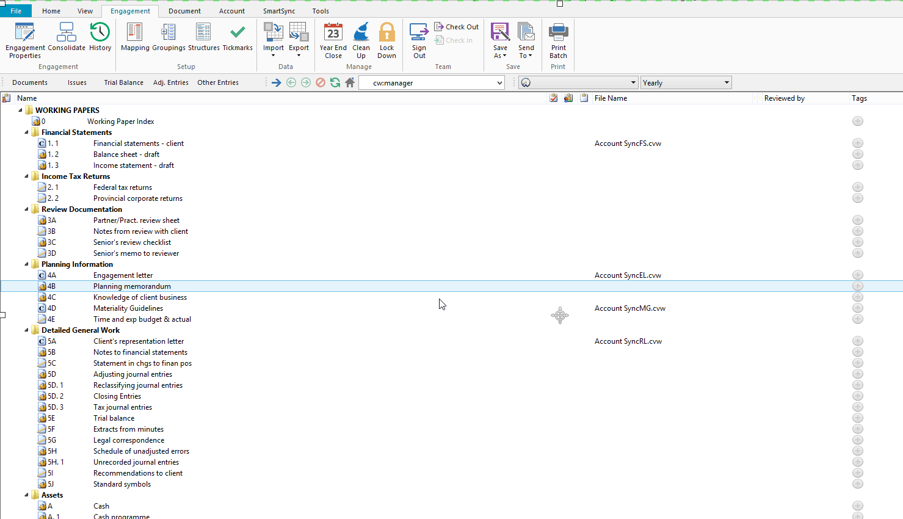Viewport: 903px width, 519px height.
Task: Collapse the WORKING PAPERS root folder
Action: tap(20, 111)
